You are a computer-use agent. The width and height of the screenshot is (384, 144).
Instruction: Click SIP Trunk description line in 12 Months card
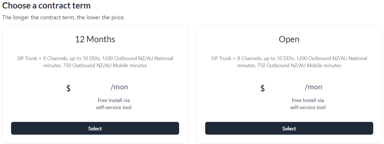pos(95,58)
